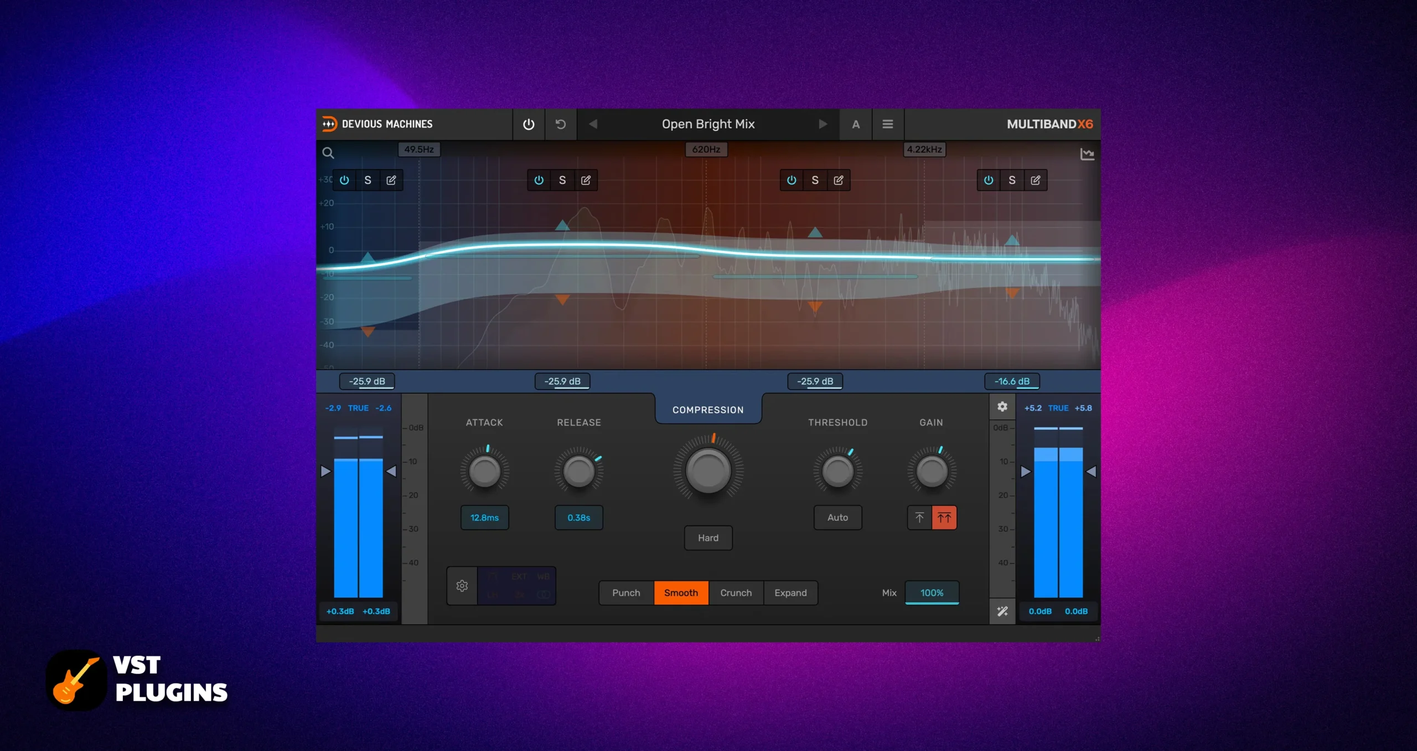Toggle the spectrum analyzer graph icon
1417x751 pixels.
click(1087, 154)
